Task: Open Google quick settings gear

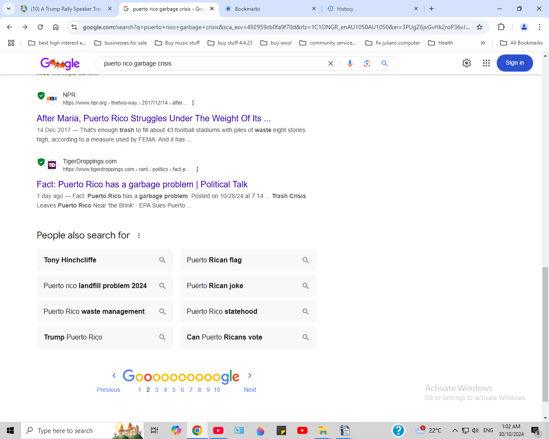Action: pyautogui.click(x=467, y=63)
